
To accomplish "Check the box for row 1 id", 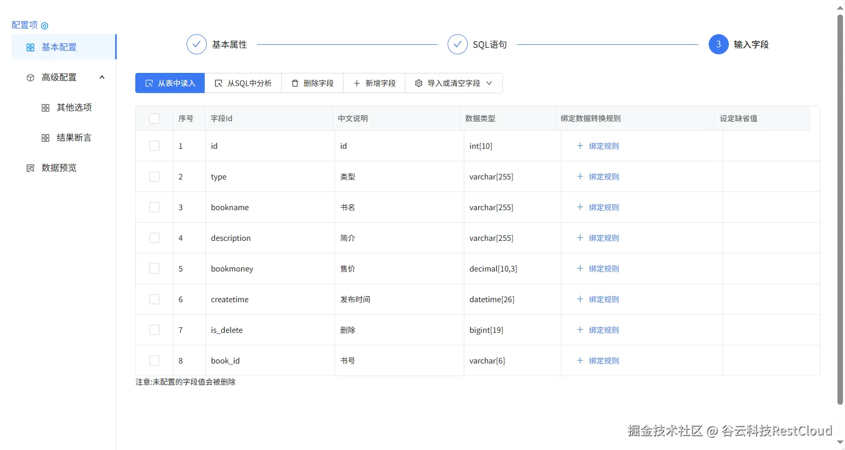I will coord(154,146).
